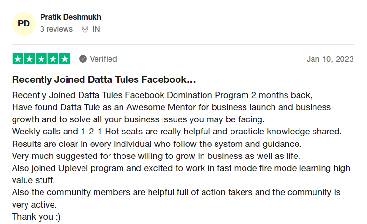The width and height of the screenshot is (367, 224).
Task: Click the PD reviewer avatar
Action: click(24, 24)
